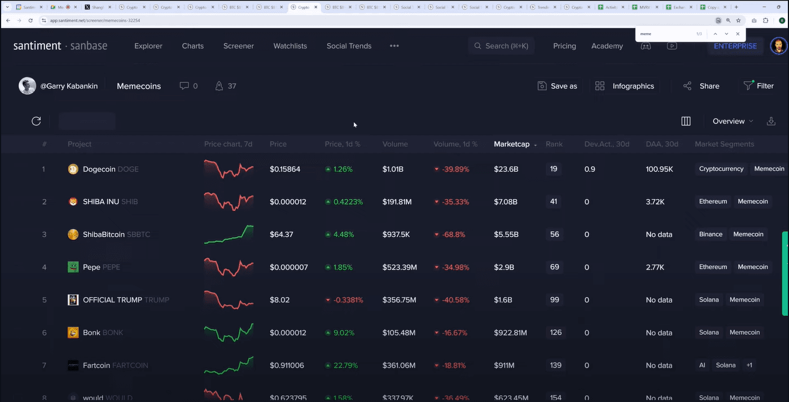Click the rocket votes icon
Viewport: 789px width, 402px height.
[219, 86]
